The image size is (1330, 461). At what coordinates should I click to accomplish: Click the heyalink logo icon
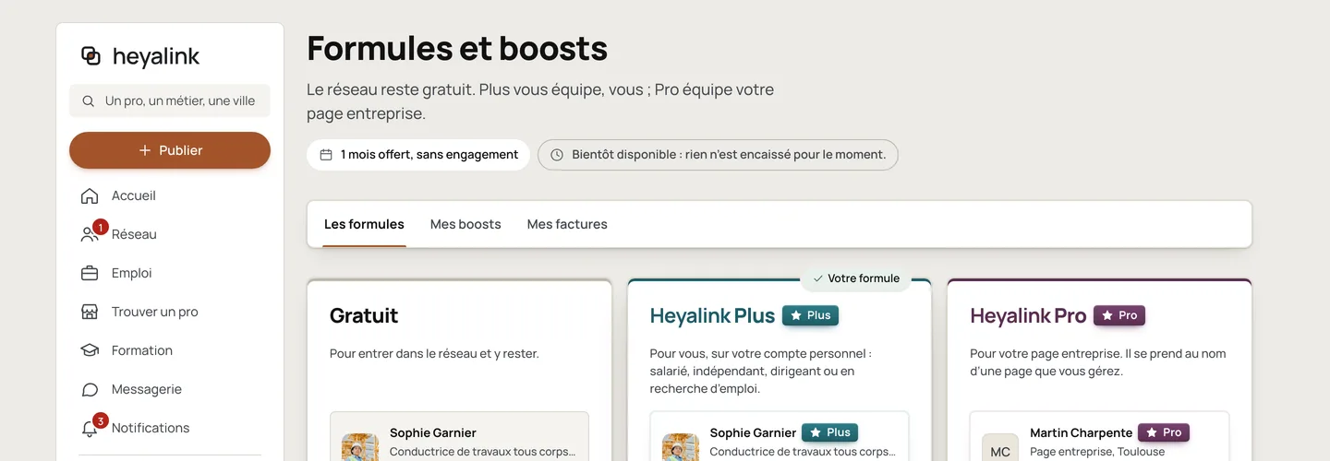coord(91,56)
